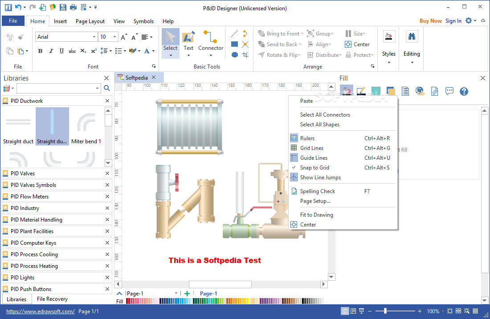
Task: Click the library search input field
Action: point(56,89)
